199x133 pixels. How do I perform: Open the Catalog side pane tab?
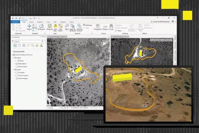point(175,37)
